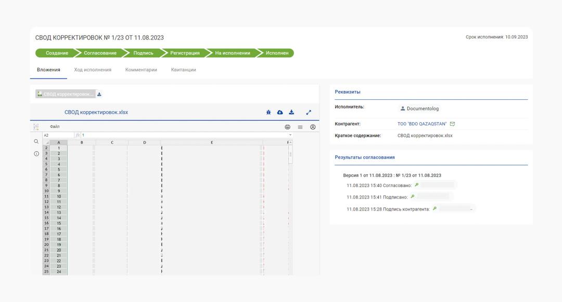The height and width of the screenshot is (302, 562).
Task: Open the Файл menu in the spreadsheet editor
Action: [x=55, y=127]
